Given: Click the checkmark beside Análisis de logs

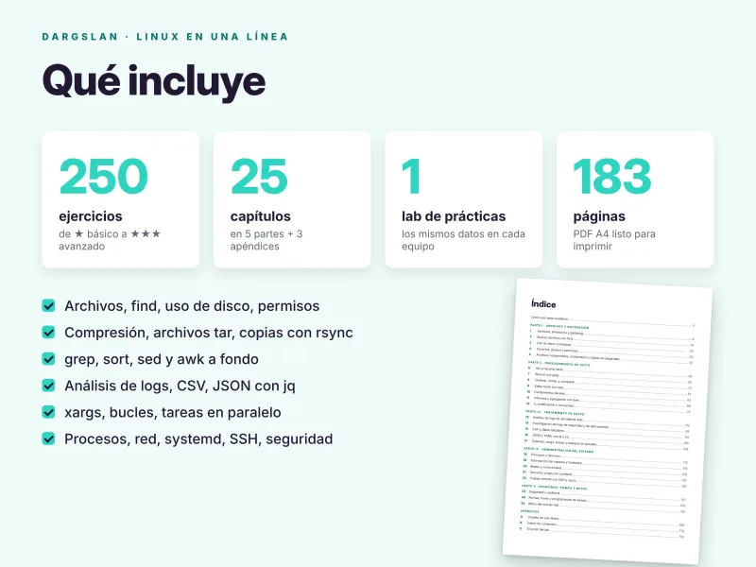Looking at the screenshot, I should [x=49, y=386].
